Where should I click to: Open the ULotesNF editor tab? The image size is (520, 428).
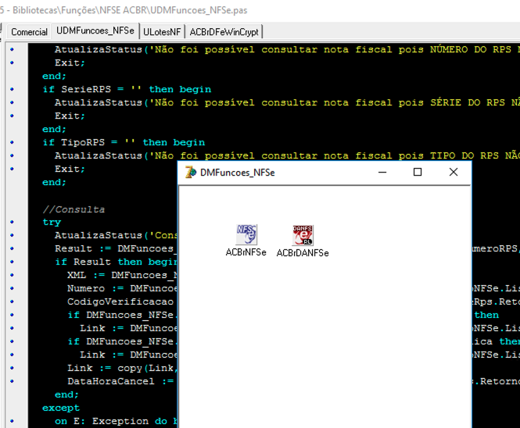pyautogui.click(x=162, y=32)
